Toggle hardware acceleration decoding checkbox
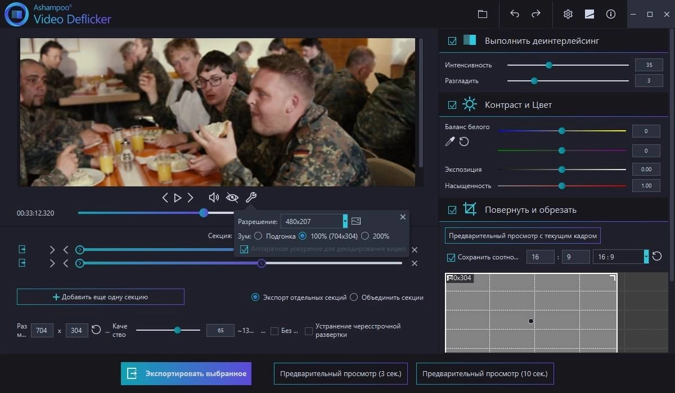This screenshot has height=393, width=675. (x=244, y=249)
